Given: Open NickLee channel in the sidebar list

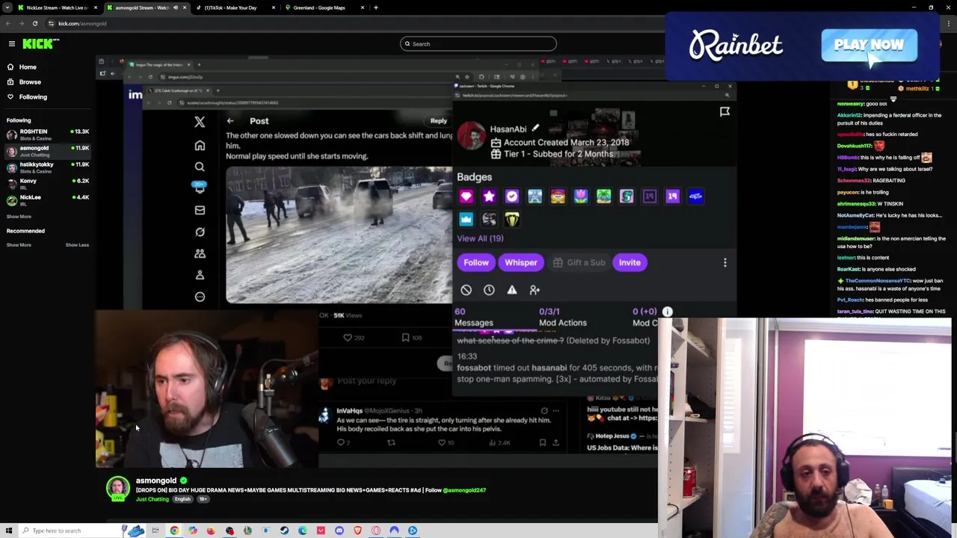Looking at the screenshot, I should pos(48,200).
